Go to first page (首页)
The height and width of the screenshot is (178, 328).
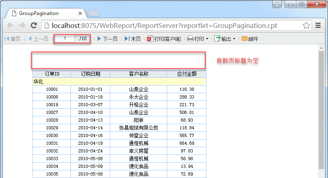click(13, 39)
